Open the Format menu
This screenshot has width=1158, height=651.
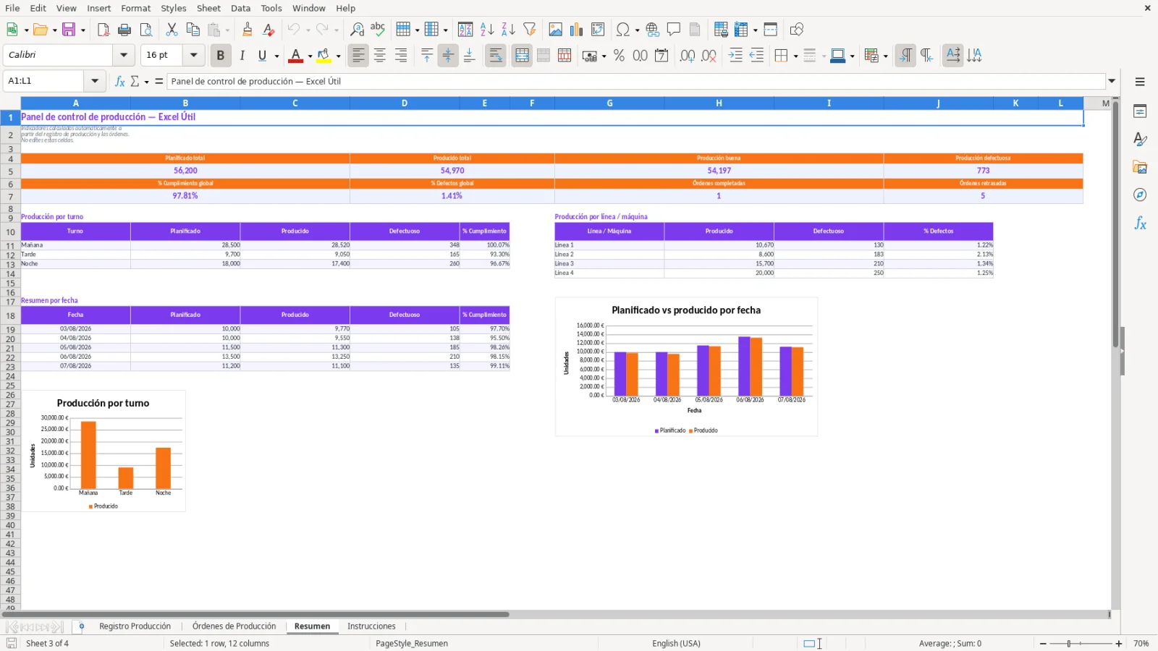point(136,8)
